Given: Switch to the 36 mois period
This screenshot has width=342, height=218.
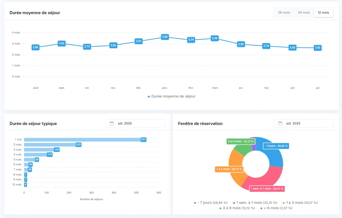Looking at the screenshot, I should [284, 12].
